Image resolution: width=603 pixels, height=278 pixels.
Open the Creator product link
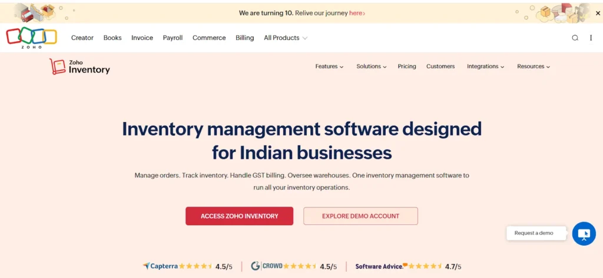coord(82,38)
